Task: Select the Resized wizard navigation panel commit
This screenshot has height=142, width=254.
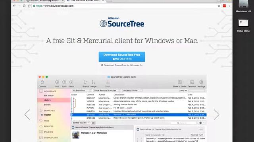Action: tap(139, 118)
